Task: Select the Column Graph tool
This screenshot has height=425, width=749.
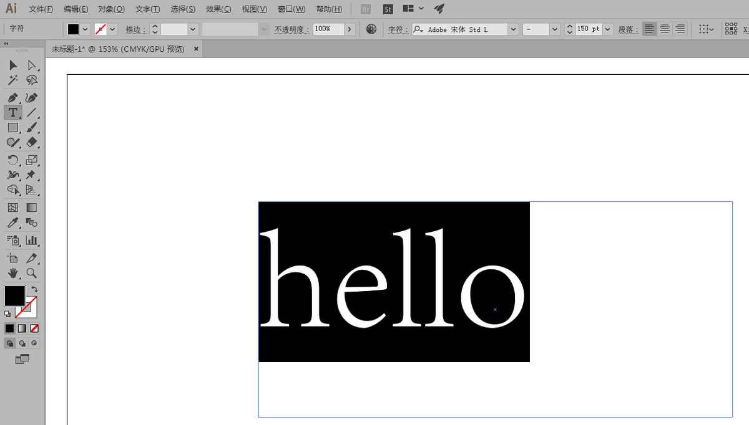Action: click(32, 240)
